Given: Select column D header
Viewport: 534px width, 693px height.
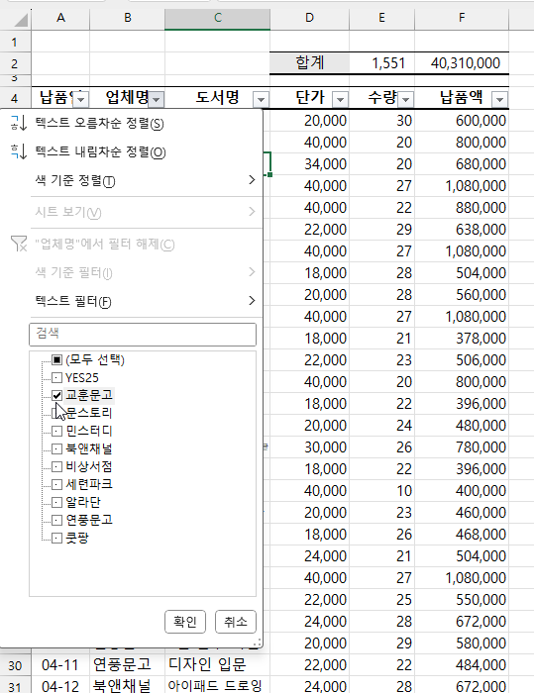Looking at the screenshot, I should tap(310, 18).
